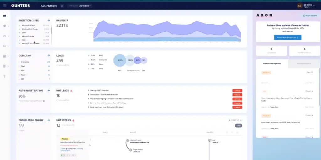Open Correlation Engine details via the arrow
The height and width of the screenshot is (160, 321).
[49, 120]
